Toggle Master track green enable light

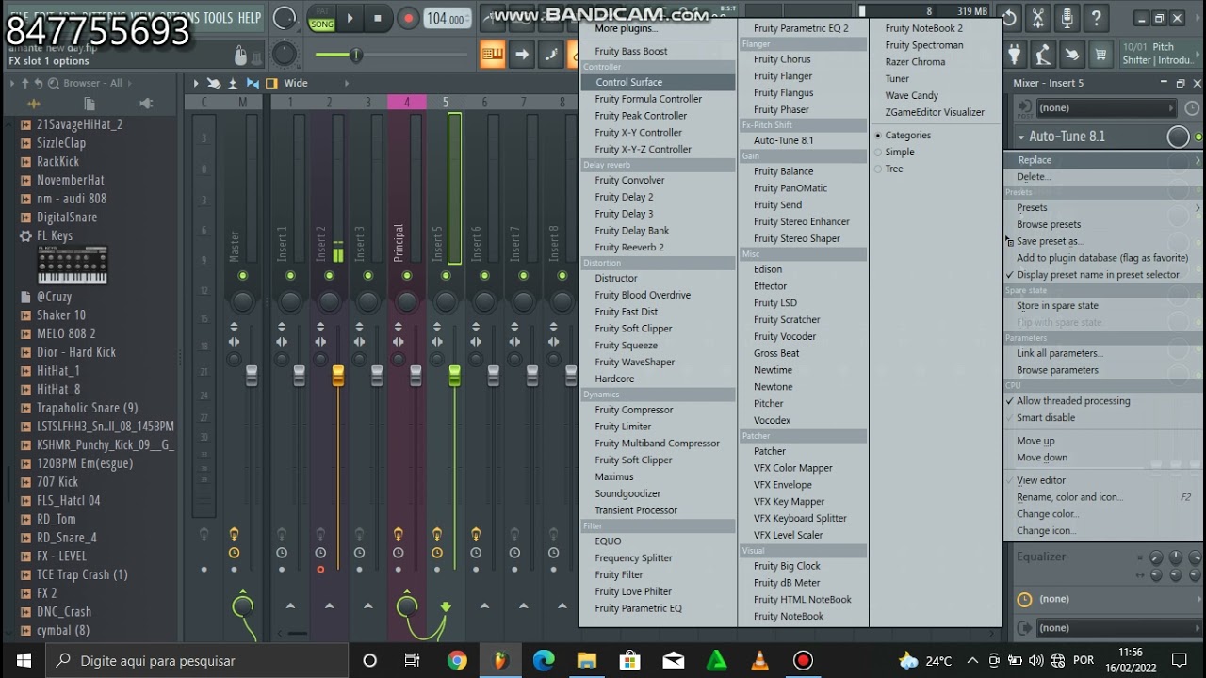point(243,276)
